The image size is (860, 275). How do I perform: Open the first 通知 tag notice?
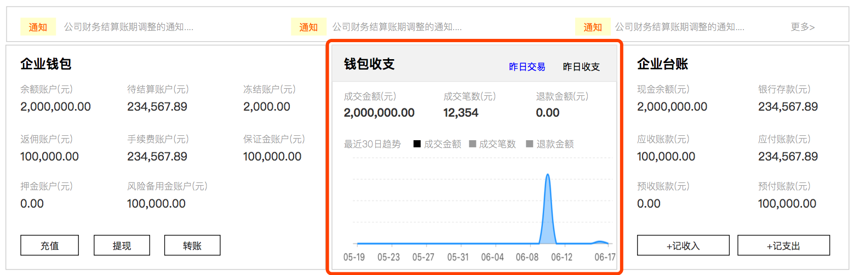point(38,27)
